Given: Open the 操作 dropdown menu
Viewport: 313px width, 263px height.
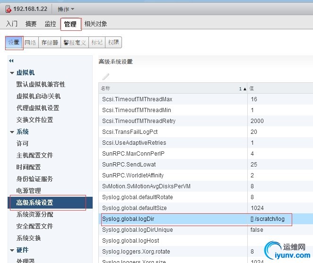Looking at the screenshot, I should tap(66, 9).
